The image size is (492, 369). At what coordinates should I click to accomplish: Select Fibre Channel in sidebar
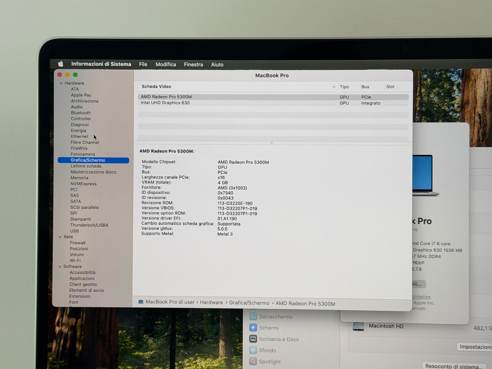click(85, 142)
